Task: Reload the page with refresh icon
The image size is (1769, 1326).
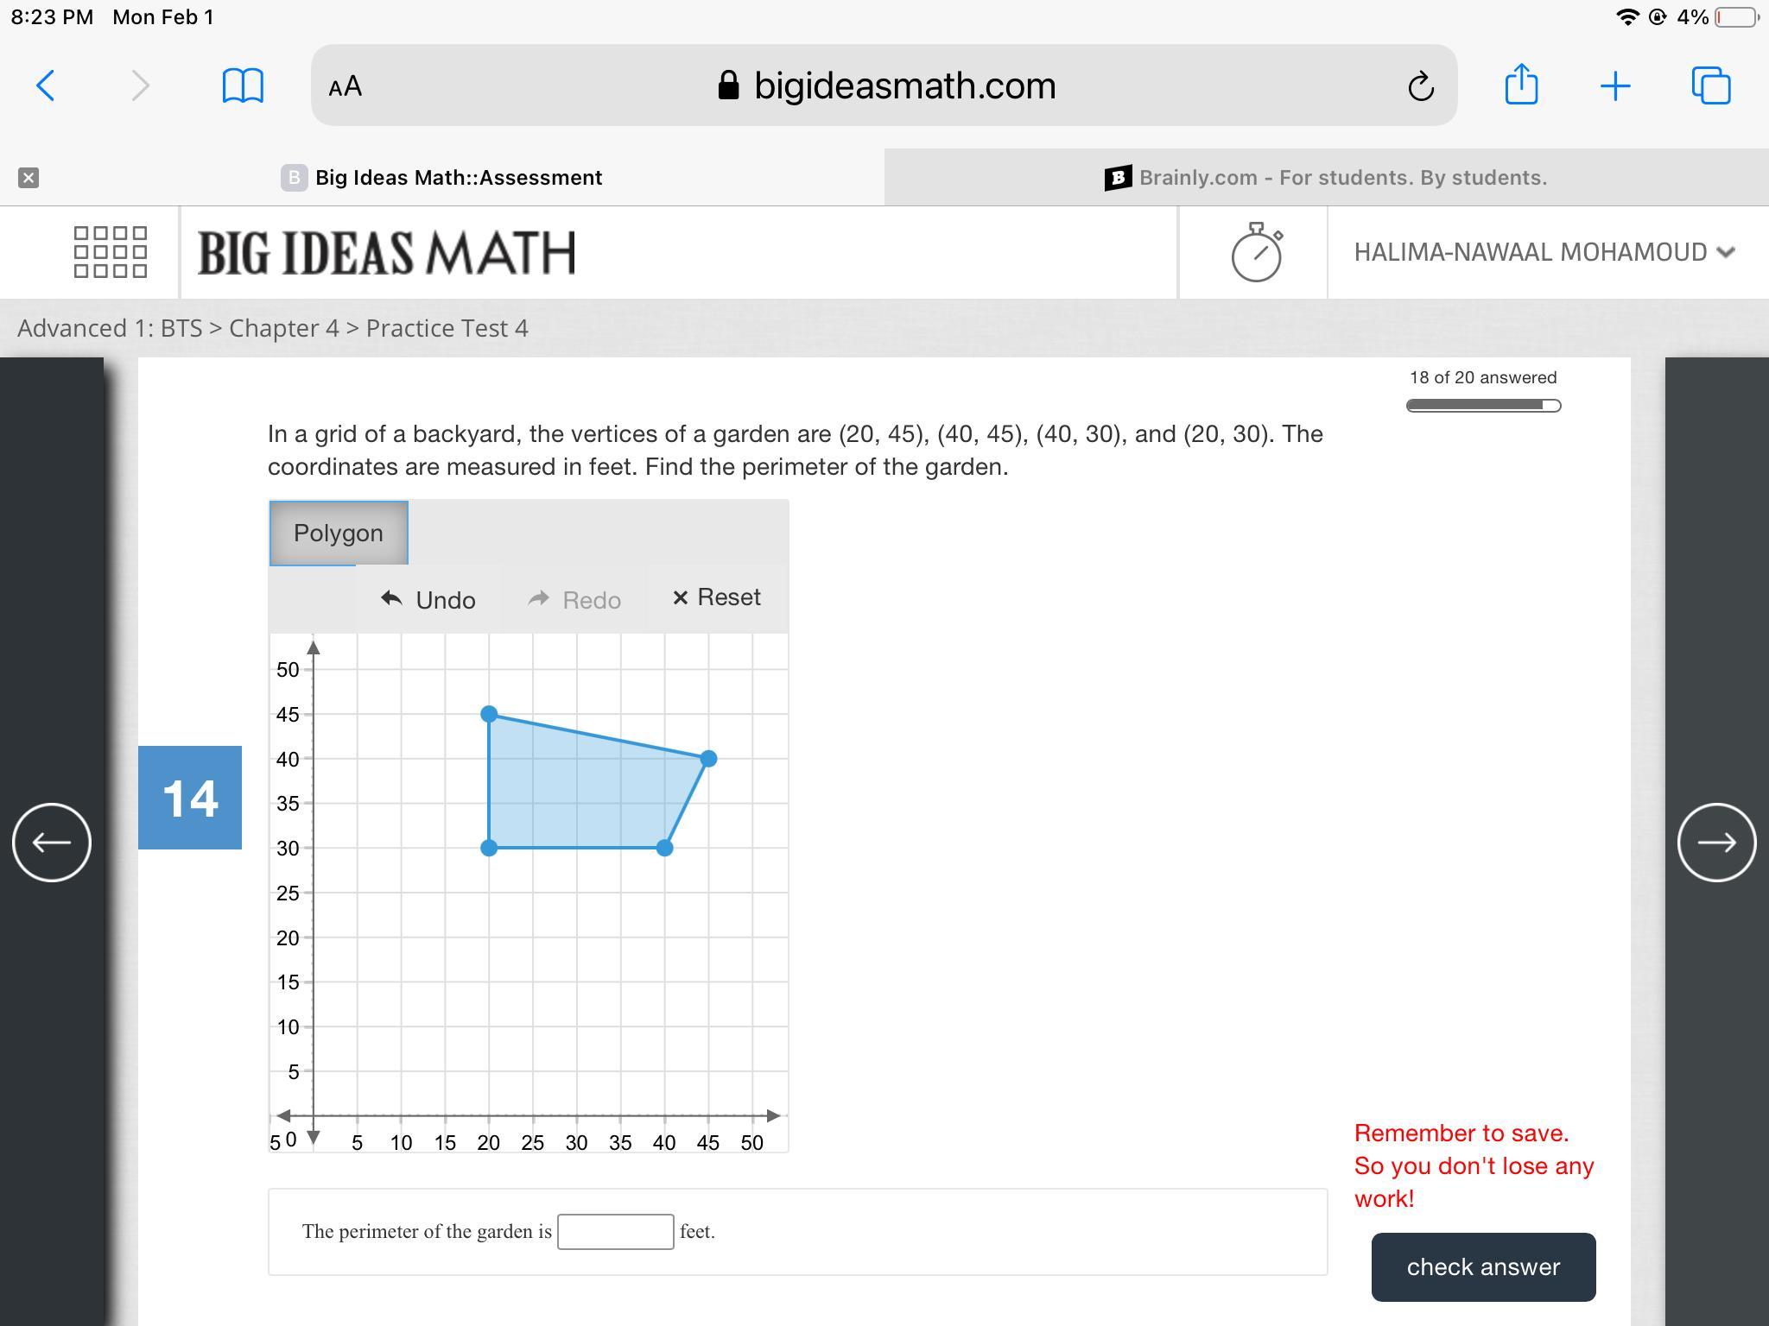Action: [x=1420, y=86]
